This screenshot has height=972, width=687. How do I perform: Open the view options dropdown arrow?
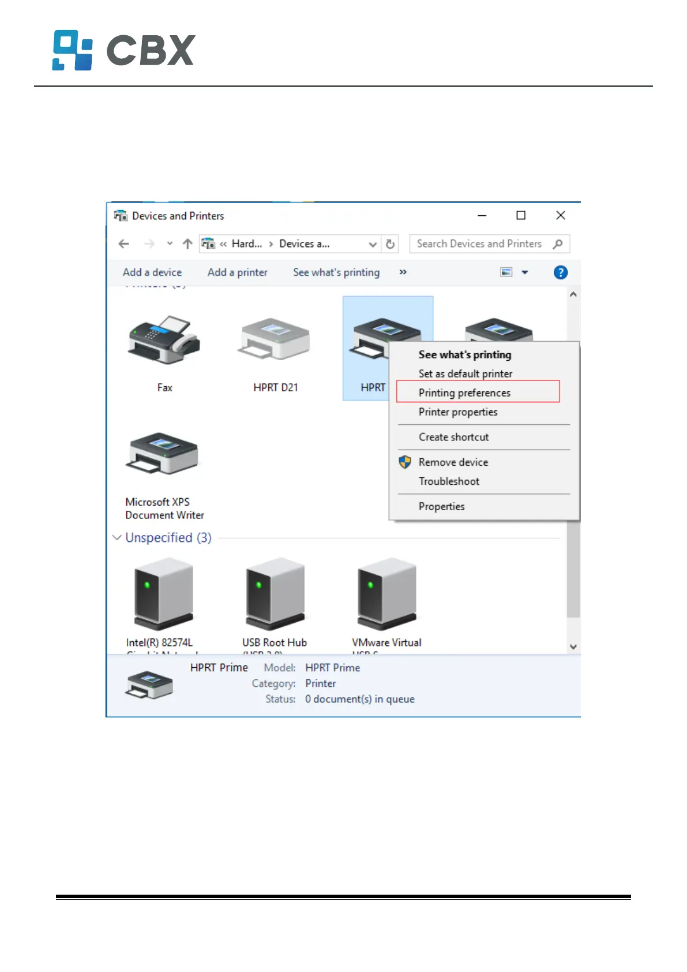point(525,272)
